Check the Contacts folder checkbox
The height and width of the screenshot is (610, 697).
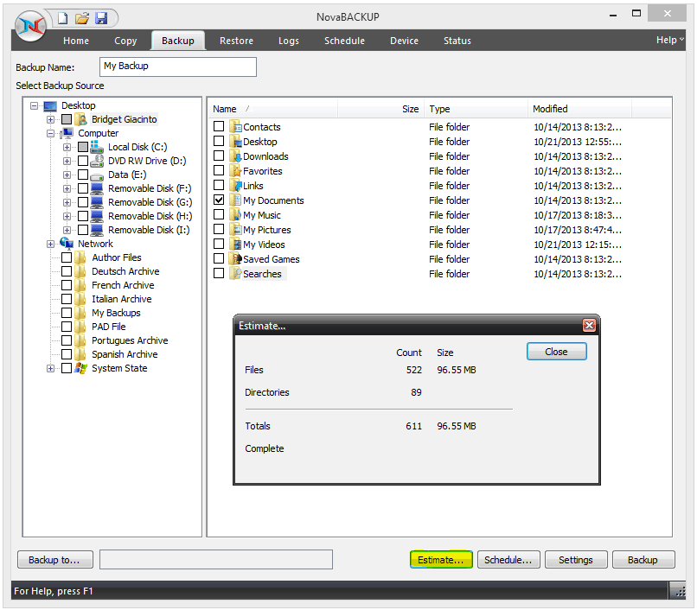pyautogui.click(x=219, y=126)
